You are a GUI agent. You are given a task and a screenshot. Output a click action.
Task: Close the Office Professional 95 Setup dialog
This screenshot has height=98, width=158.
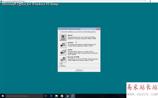click(x=98, y=29)
